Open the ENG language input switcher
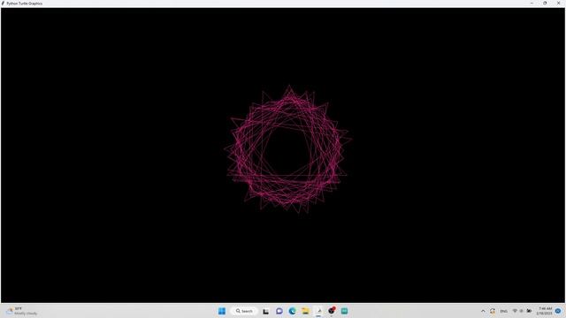 pos(503,311)
